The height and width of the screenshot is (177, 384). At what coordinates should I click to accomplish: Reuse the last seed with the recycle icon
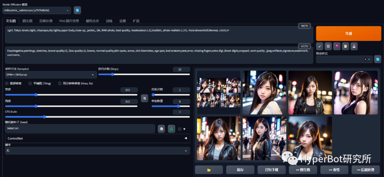click(x=171, y=129)
